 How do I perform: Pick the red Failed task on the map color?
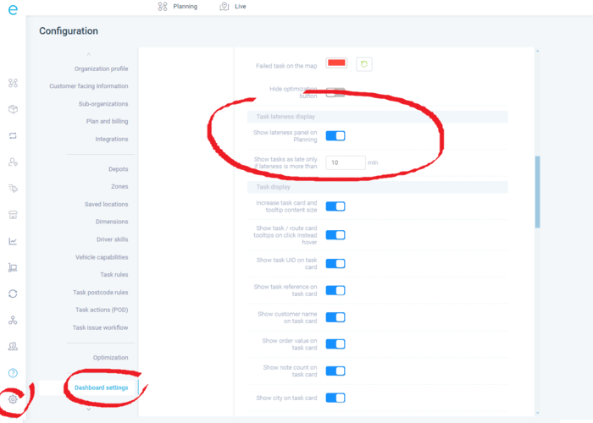336,63
